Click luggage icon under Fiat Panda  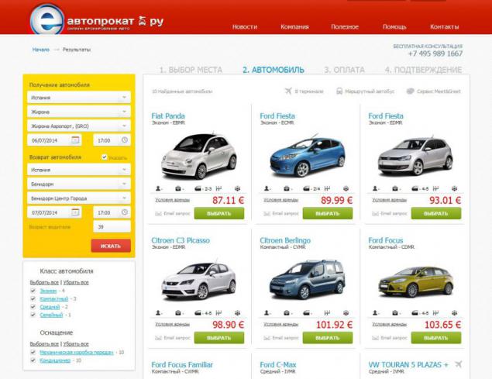pos(178,188)
